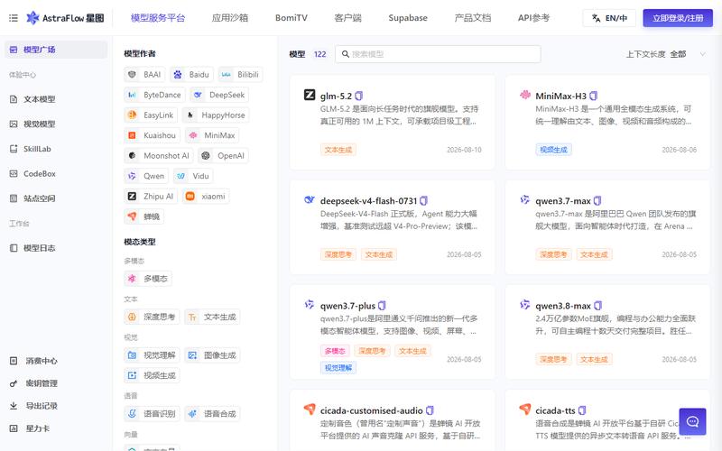
Task: Switch language with EN/中 button
Action: pyautogui.click(x=609, y=18)
